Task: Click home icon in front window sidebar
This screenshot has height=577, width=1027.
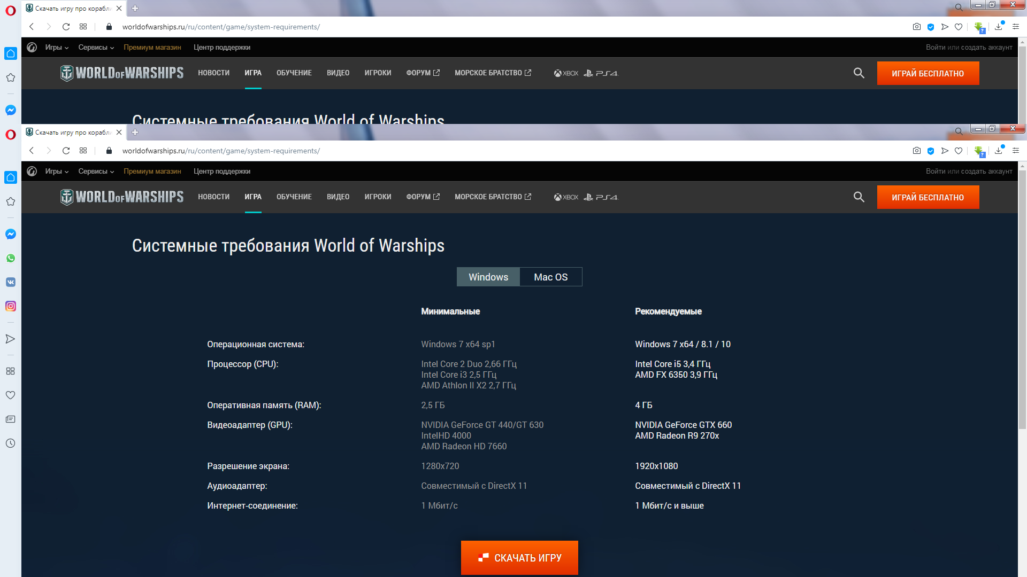Action: click(11, 177)
